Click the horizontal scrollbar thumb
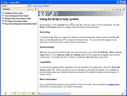127x96 pixels. click(x=56, y=93)
